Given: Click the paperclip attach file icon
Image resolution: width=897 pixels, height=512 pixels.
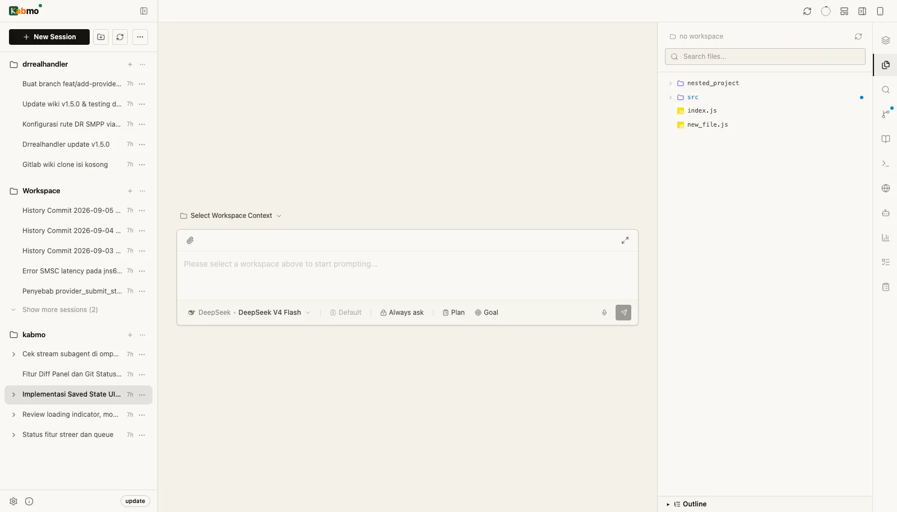Looking at the screenshot, I should (x=190, y=240).
